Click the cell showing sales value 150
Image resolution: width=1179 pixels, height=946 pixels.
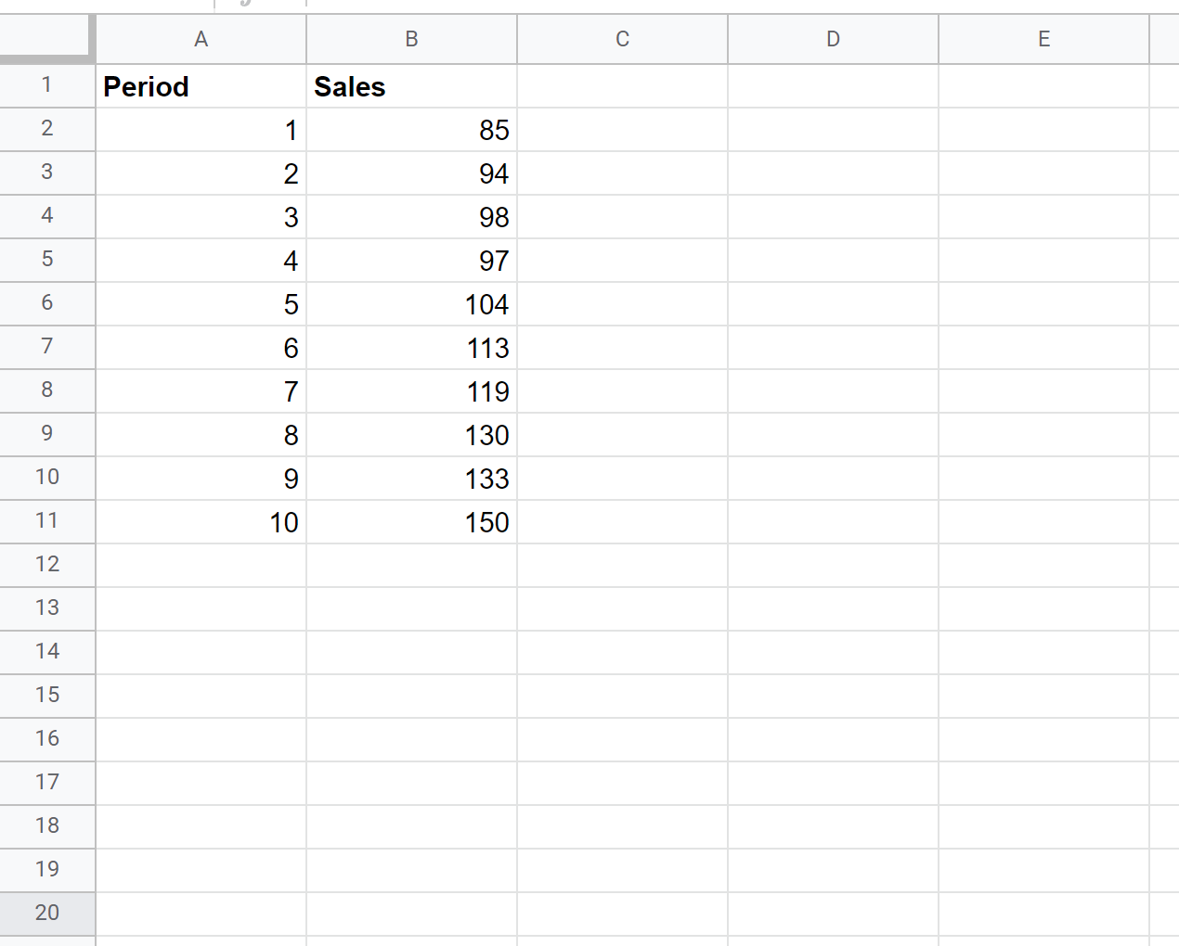411,522
